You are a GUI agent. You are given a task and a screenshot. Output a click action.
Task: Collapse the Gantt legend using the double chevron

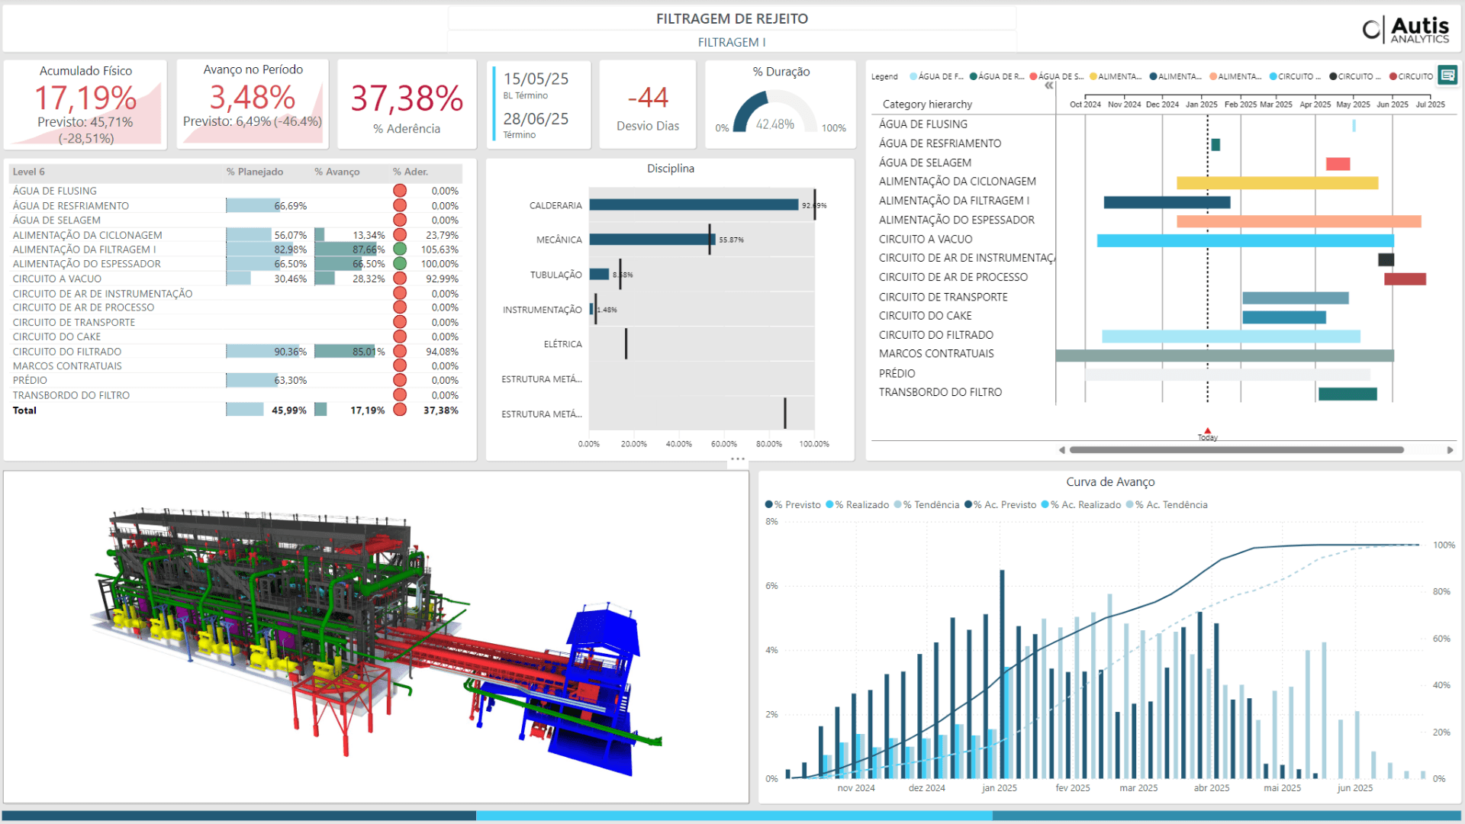point(1049,85)
